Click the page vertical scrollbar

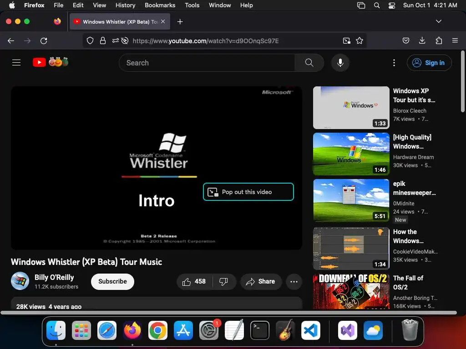click(463, 82)
